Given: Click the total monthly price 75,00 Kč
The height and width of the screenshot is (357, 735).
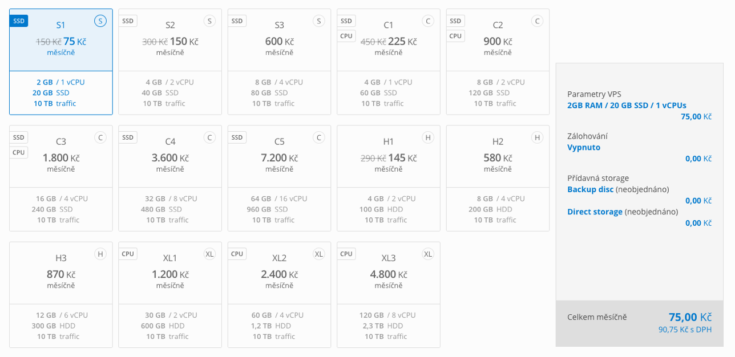Looking at the screenshot, I should point(690,317).
